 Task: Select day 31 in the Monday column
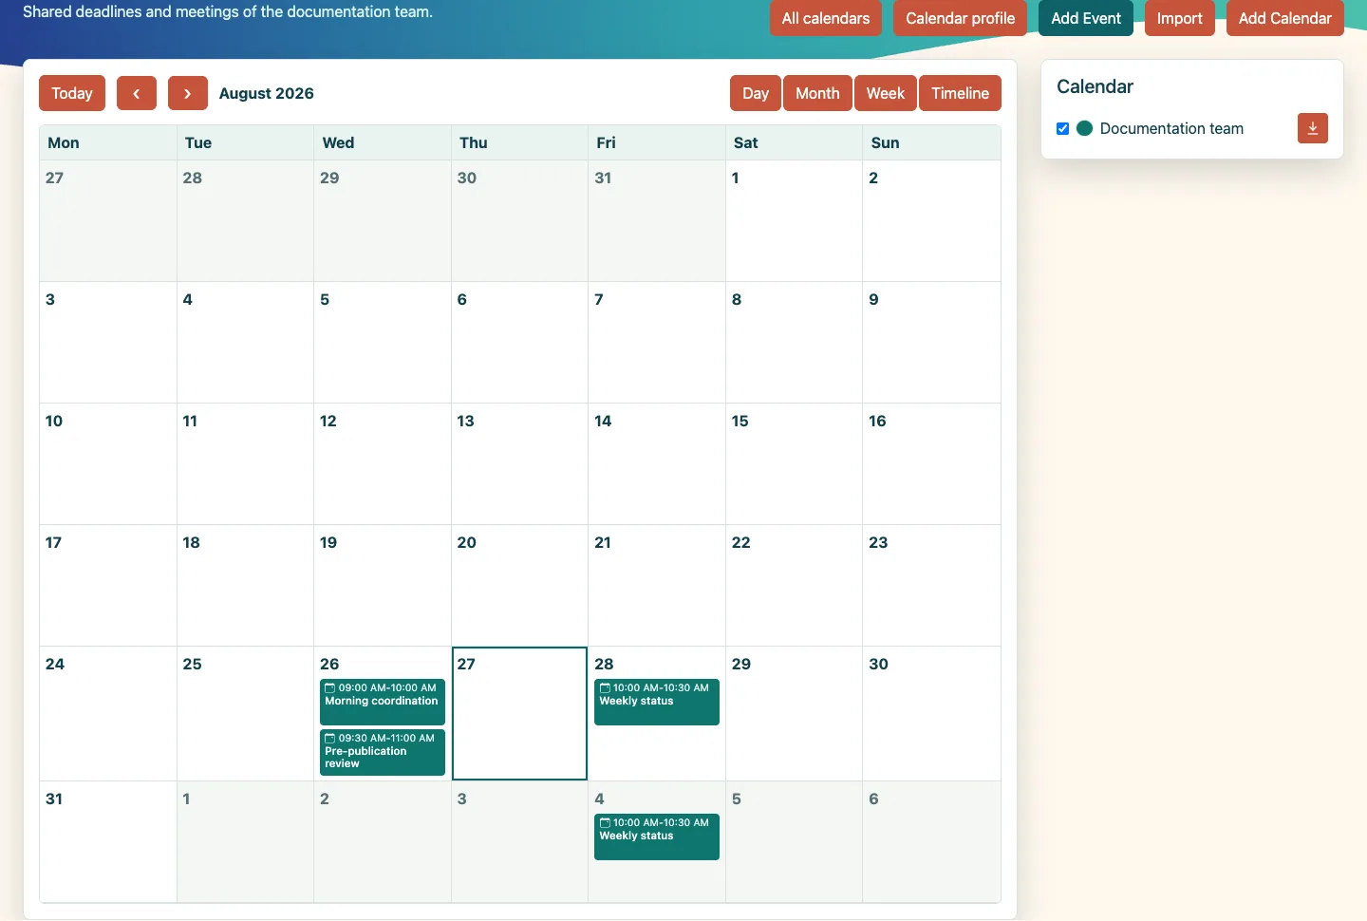click(x=107, y=841)
